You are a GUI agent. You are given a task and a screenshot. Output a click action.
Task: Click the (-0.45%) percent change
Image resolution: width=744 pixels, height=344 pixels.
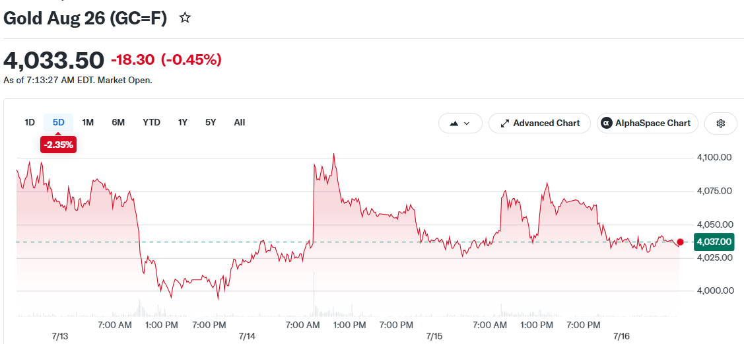(191, 60)
